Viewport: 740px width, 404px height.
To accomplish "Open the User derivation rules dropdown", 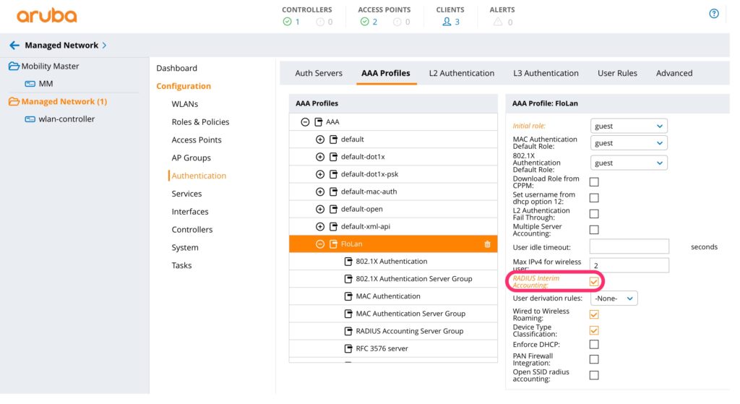I will (614, 298).
